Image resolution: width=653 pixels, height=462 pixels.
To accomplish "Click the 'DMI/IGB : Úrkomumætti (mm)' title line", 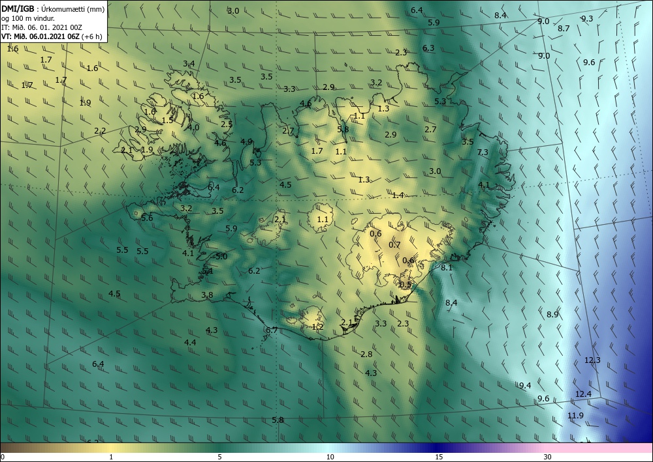I will (x=52, y=9).
